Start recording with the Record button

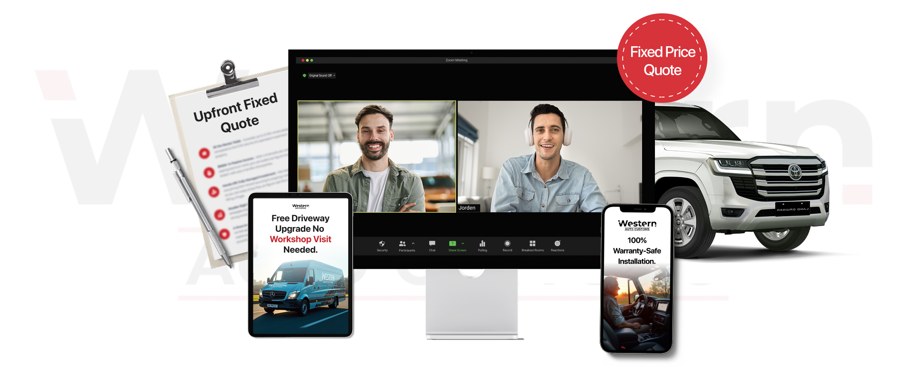[507, 245]
